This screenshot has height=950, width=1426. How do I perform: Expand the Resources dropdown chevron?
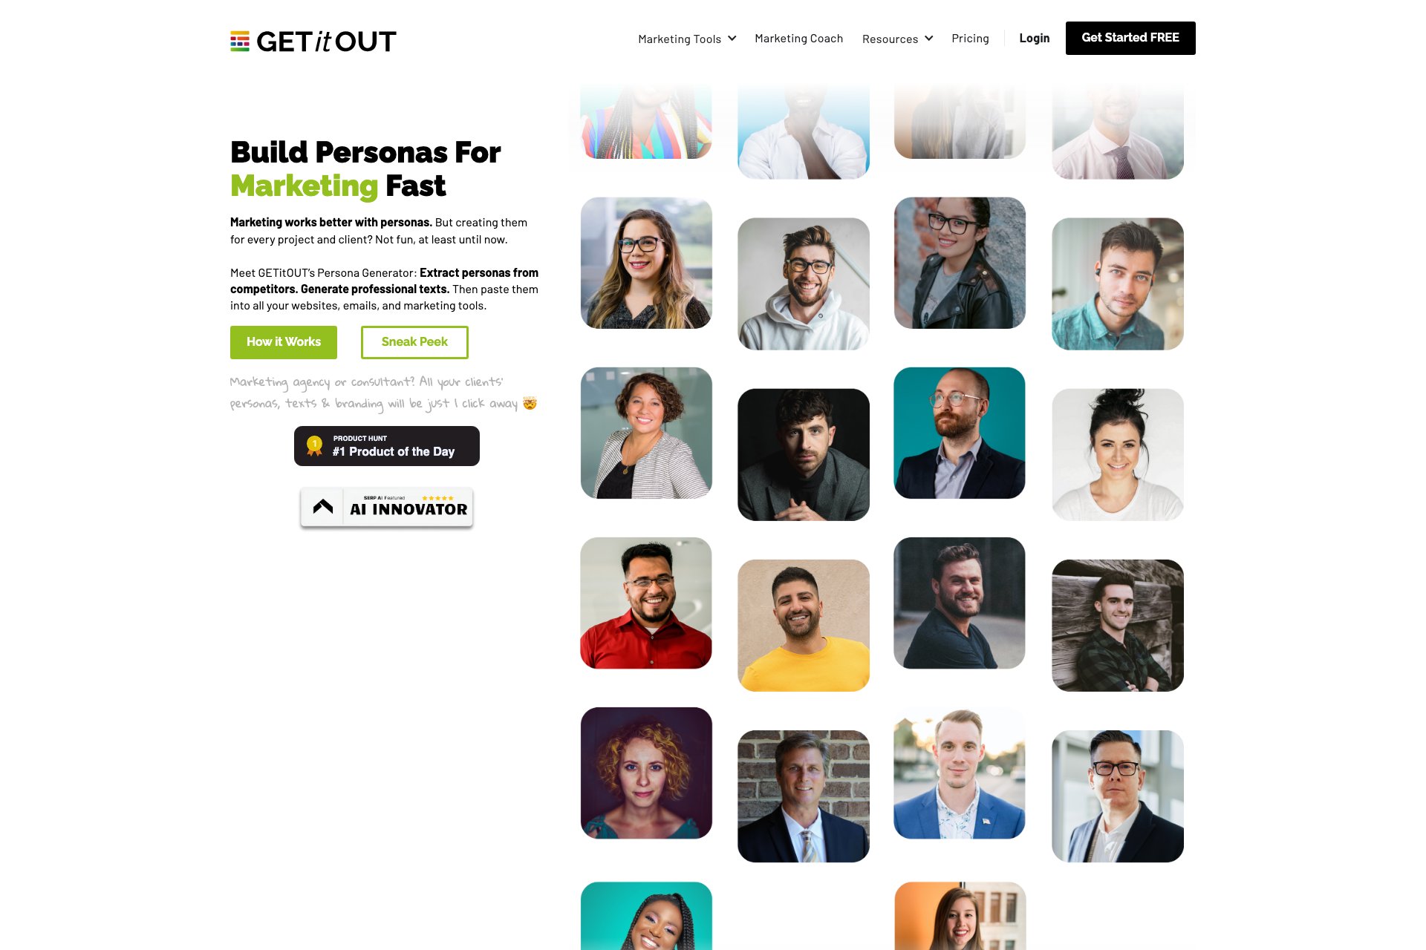pos(928,39)
